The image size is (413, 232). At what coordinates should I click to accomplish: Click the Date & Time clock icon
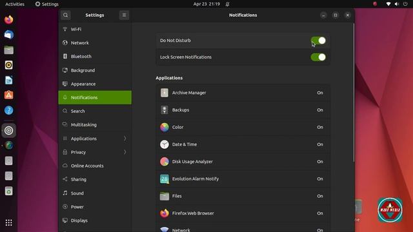pos(165,144)
